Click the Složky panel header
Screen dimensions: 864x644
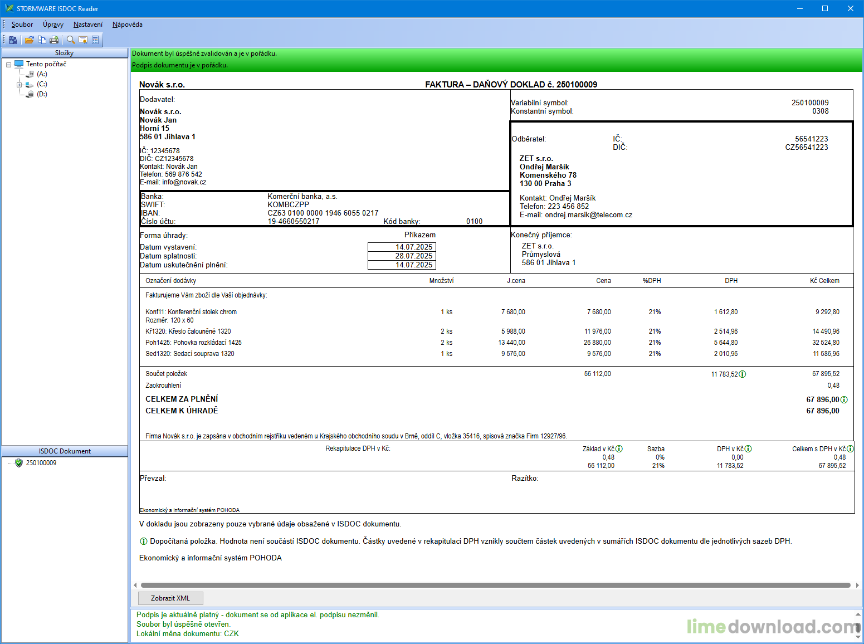coord(65,53)
